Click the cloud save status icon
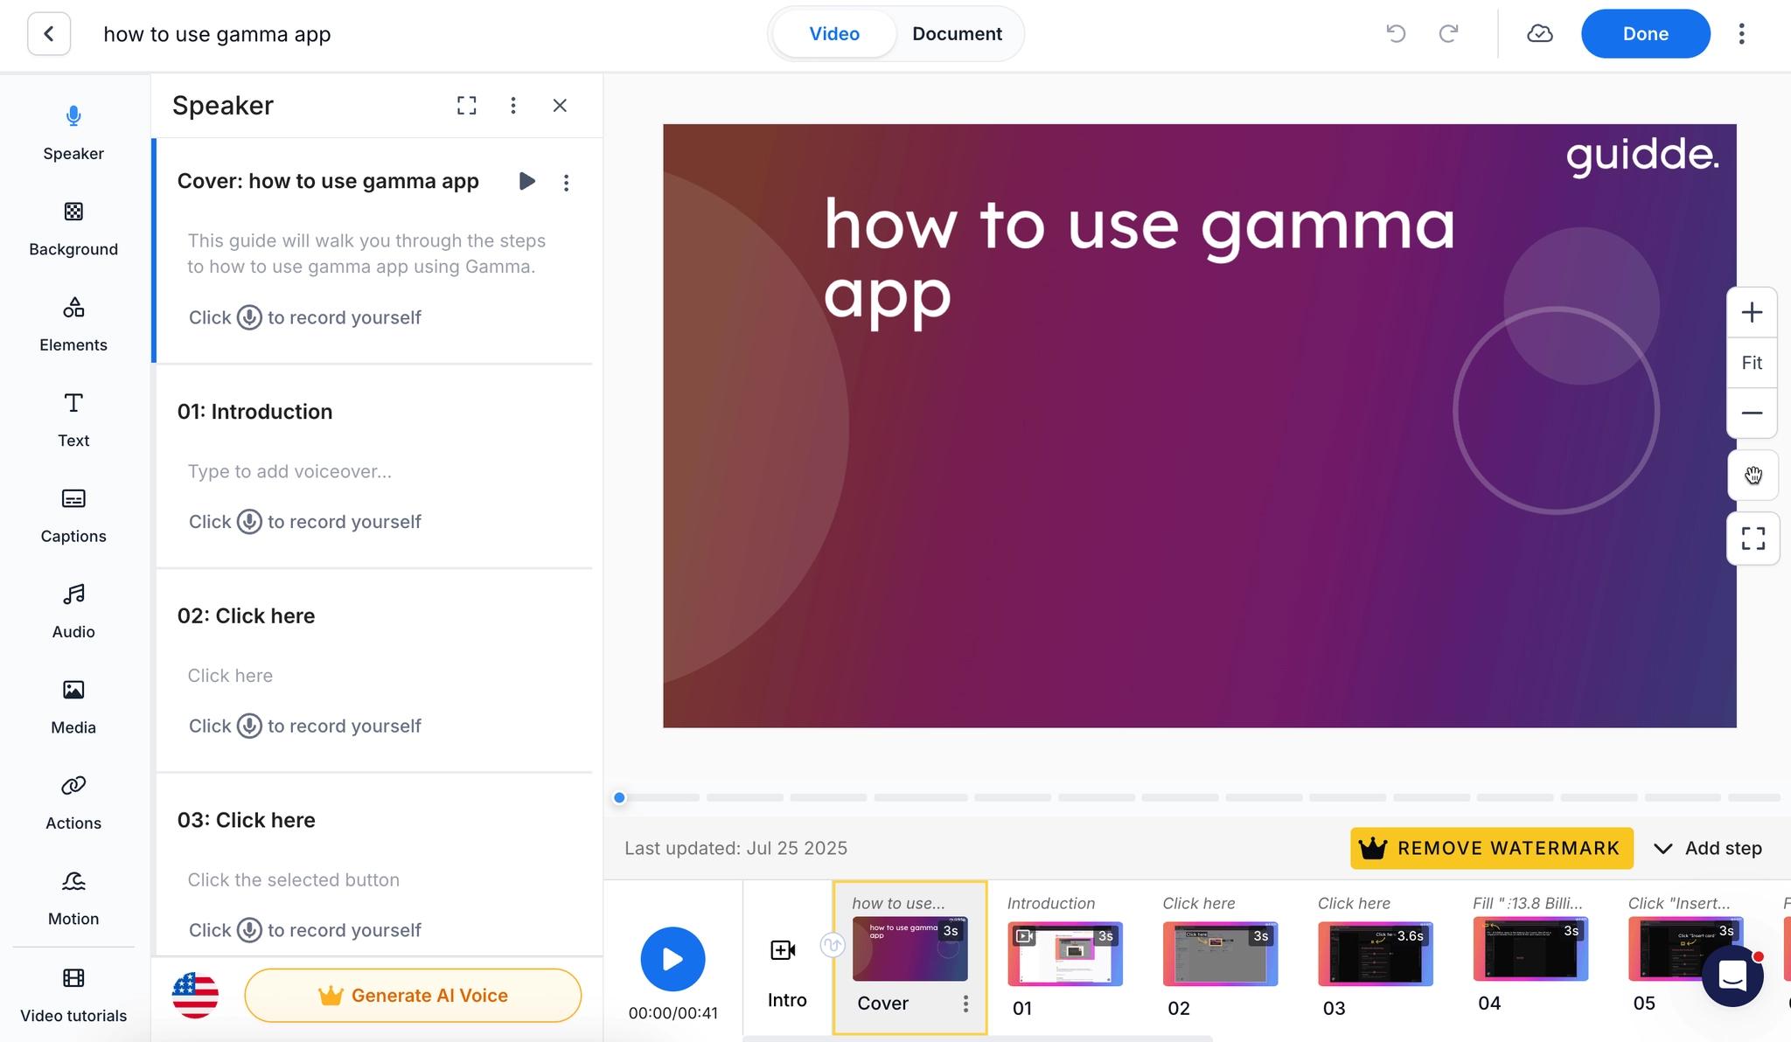 pos(1540,34)
